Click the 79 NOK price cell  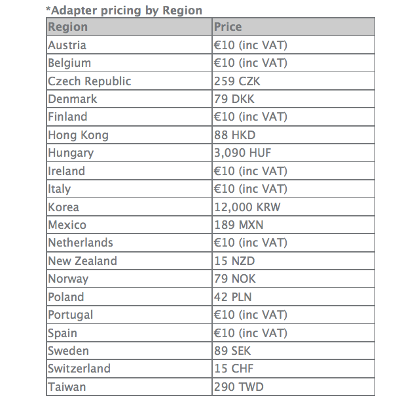point(235,279)
